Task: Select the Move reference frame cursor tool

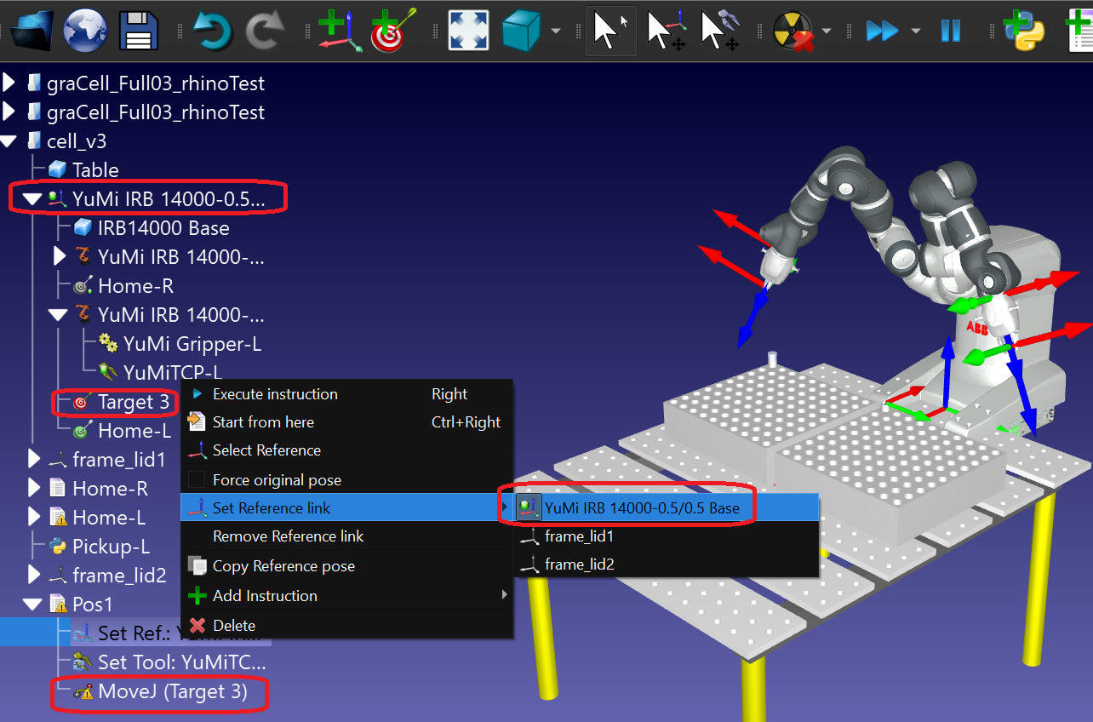Action: point(667,31)
